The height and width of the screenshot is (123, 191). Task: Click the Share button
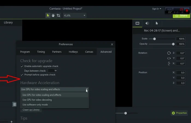tap(181, 16)
